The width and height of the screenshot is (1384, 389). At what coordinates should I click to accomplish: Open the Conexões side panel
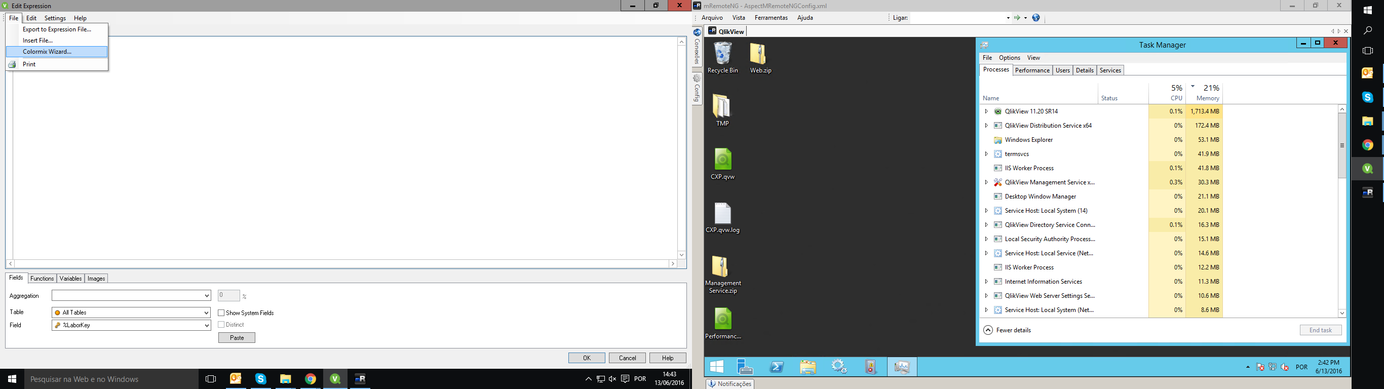697,47
